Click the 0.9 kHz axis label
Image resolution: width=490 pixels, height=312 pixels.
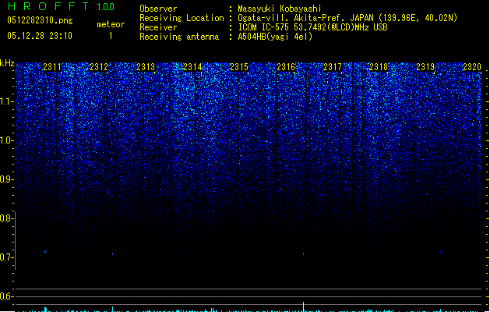7,179
